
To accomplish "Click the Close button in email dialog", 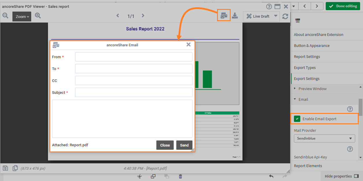I will coord(165,145).
